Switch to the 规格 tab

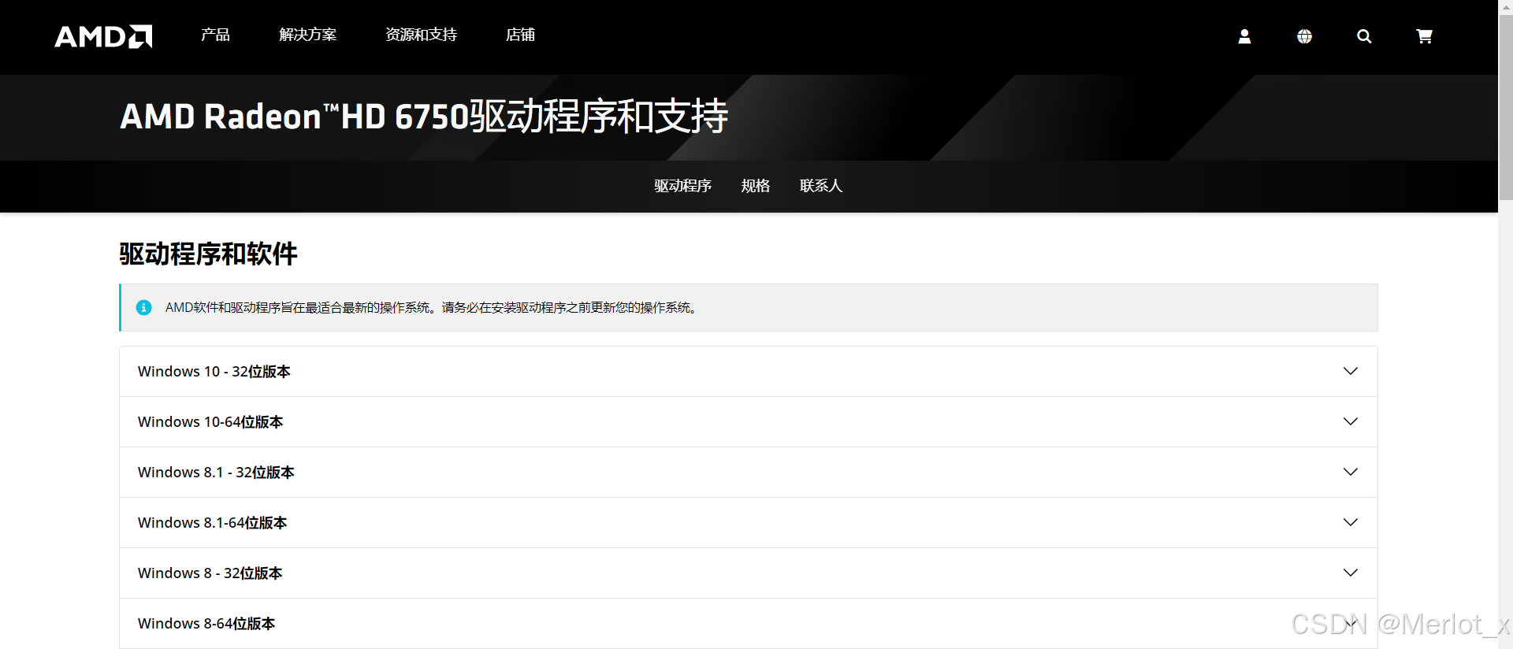click(755, 186)
